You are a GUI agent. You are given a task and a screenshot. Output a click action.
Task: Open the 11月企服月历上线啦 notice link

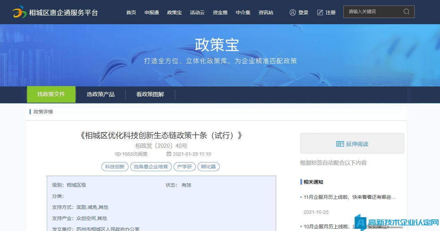point(349,197)
